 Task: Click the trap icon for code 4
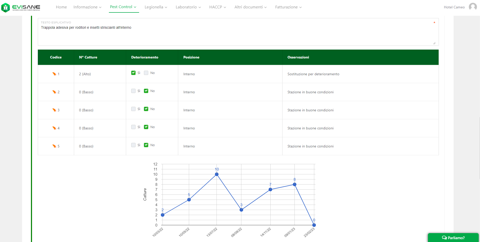click(x=54, y=128)
